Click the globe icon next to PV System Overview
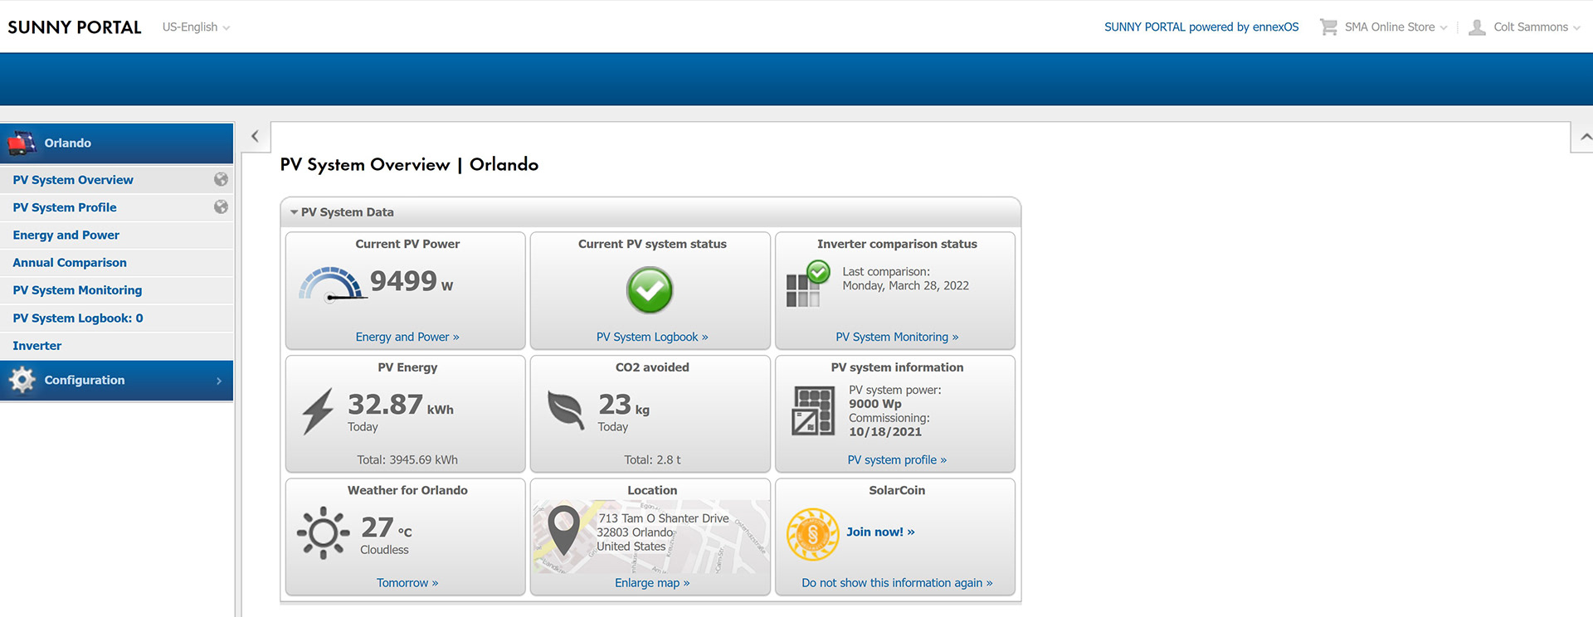This screenshot has height=617, width=1593. tap(221, 179)
